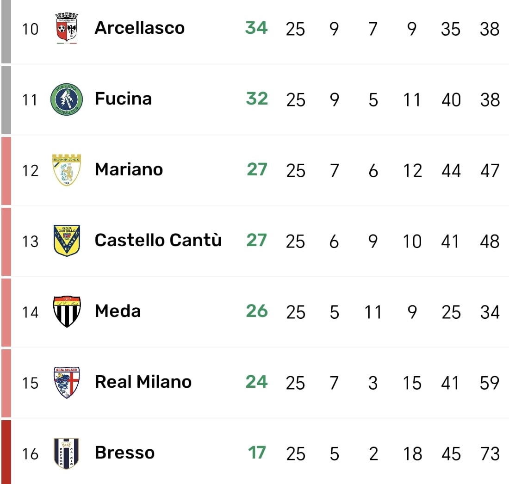Open Real Milano team link
The image size is (509, 484).
(x=143, y=382)
